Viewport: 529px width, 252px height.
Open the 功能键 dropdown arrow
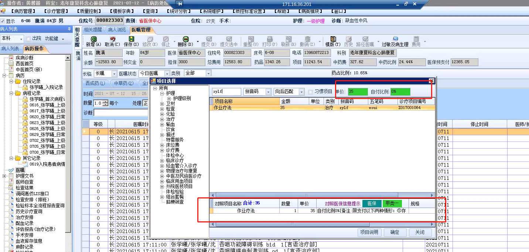63,39
